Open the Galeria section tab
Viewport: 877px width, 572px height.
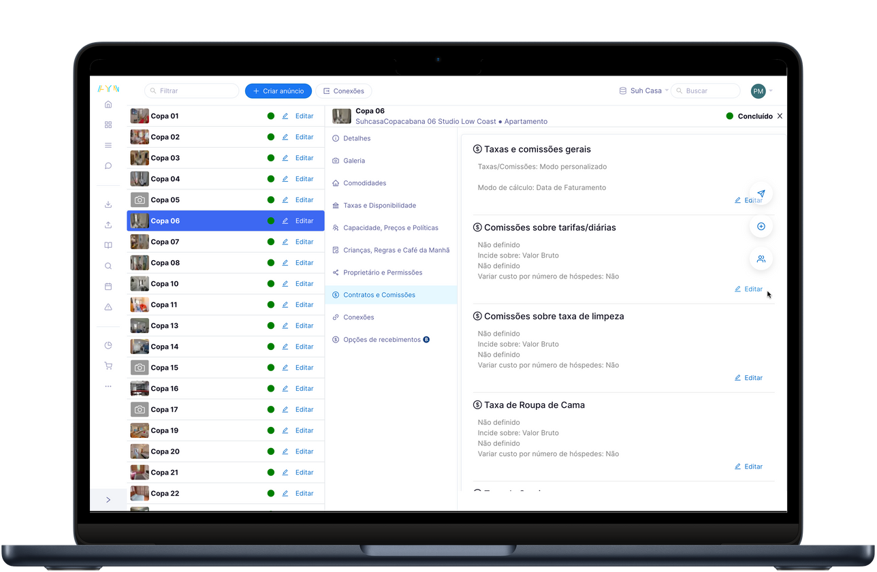[353, 161]
